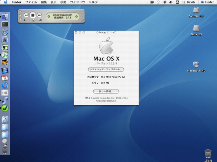The width and height of the screenshot is (217, 162).
Task: Click the 詳しい情報 button
Action: coord(106,92)
